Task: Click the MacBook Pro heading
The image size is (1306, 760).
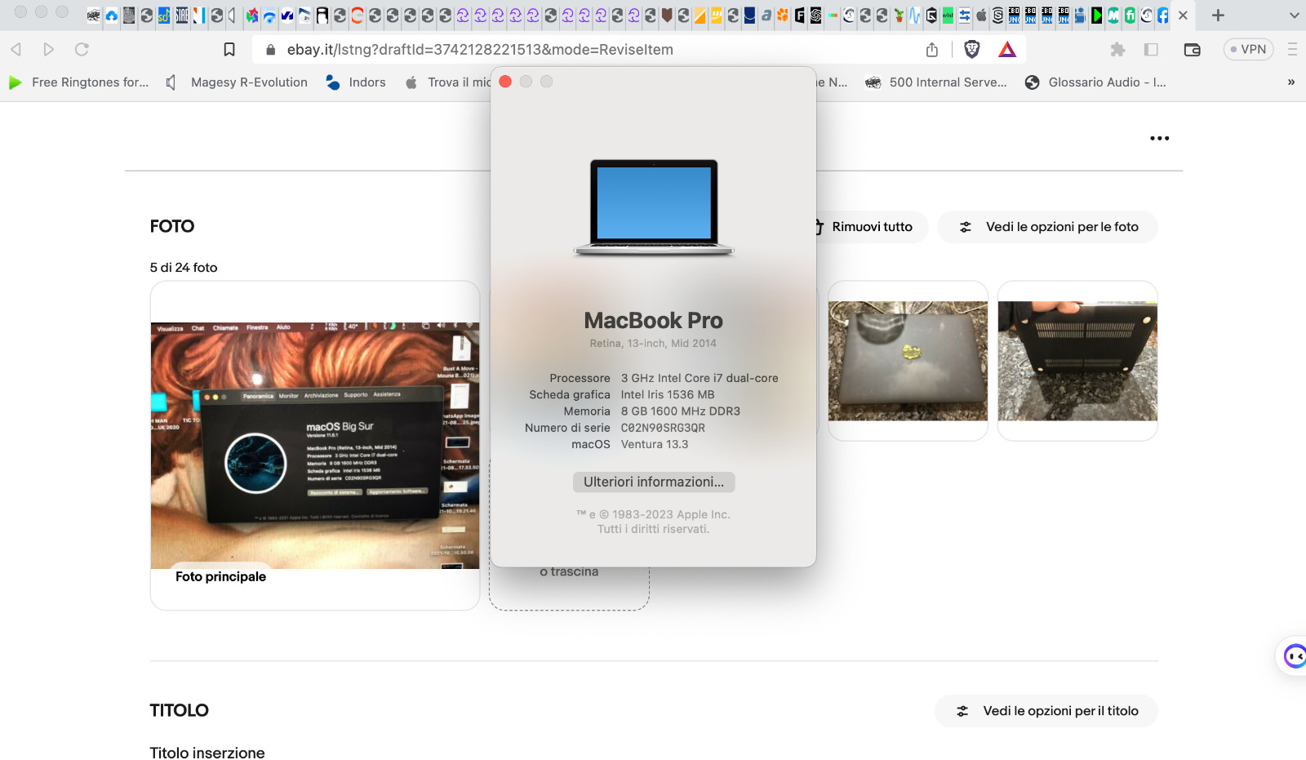Action: (x=654, y=321)
